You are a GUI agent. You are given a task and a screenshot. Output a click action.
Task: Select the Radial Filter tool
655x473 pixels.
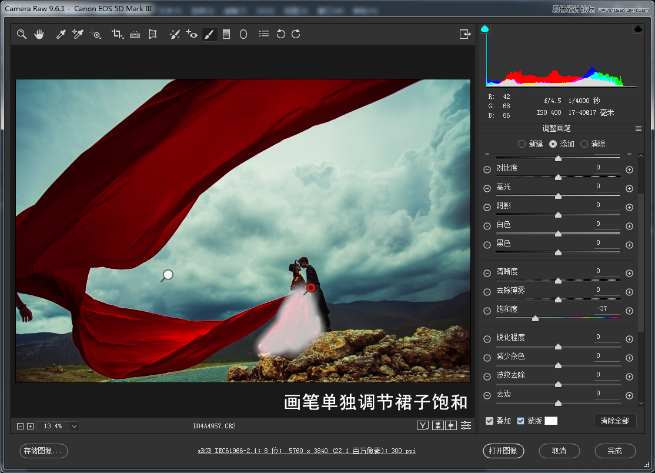tap(243, 34)
